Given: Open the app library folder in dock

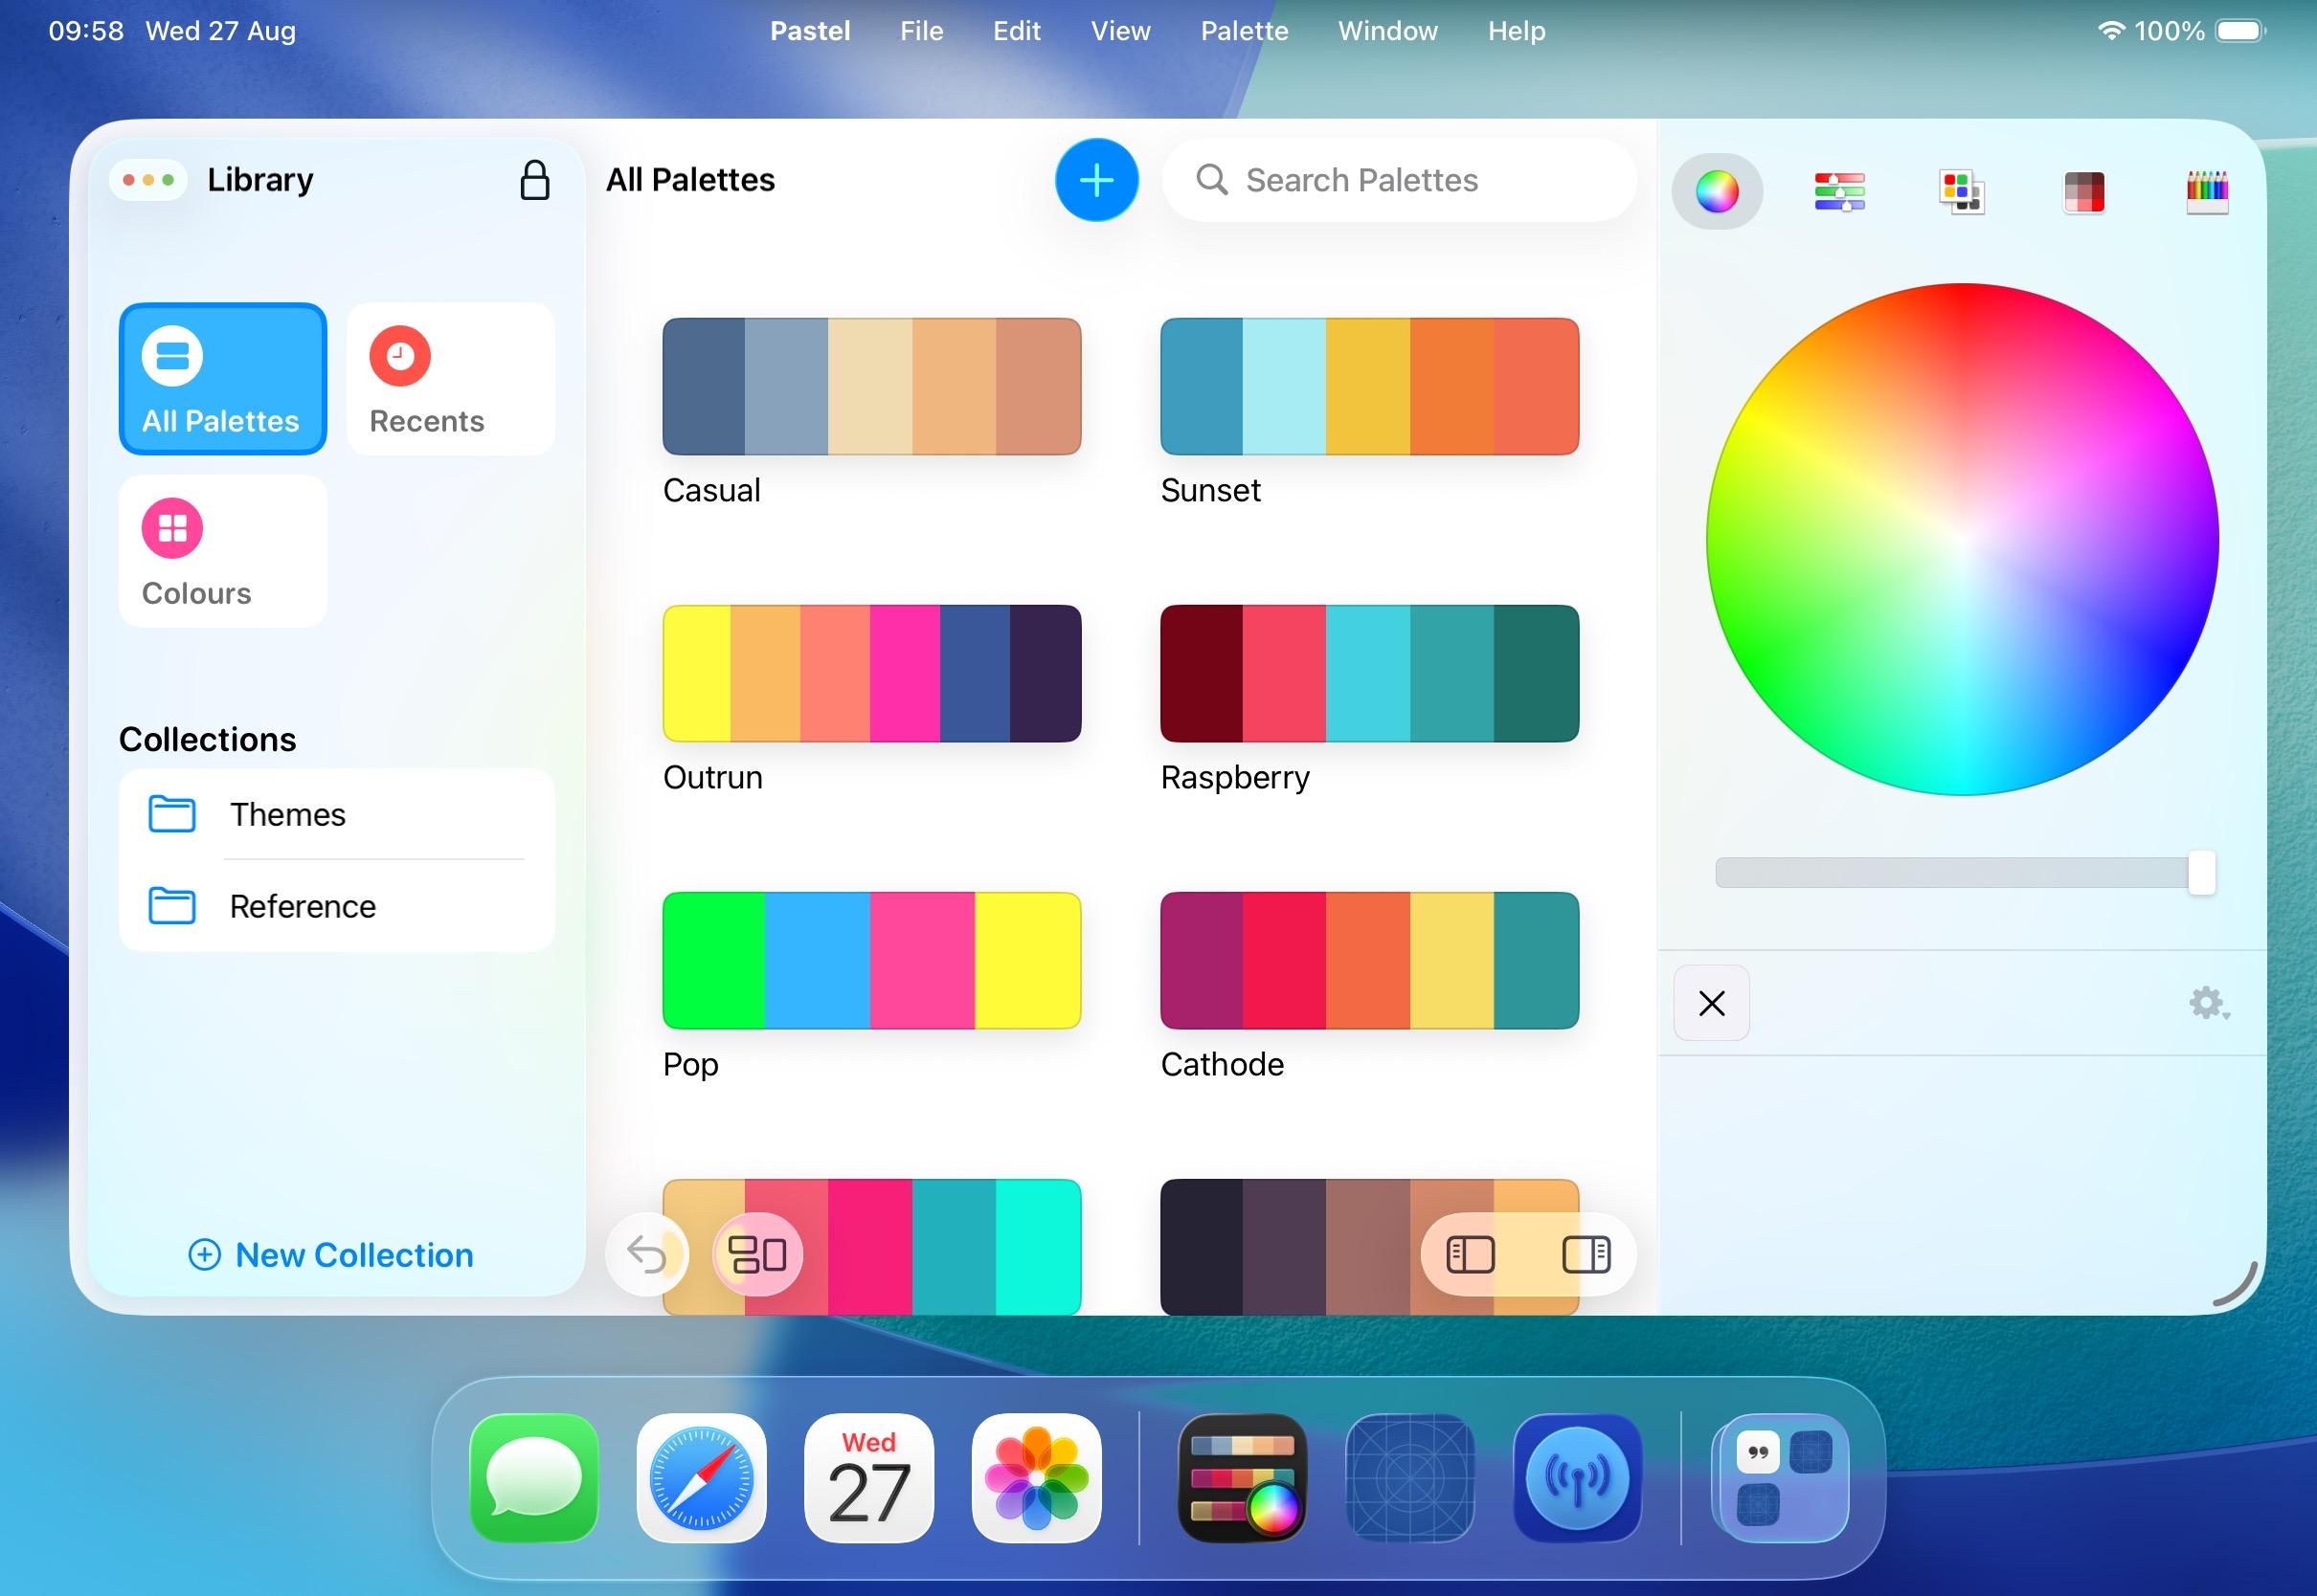Looking at the screenshot, I should point(1784,1478).
